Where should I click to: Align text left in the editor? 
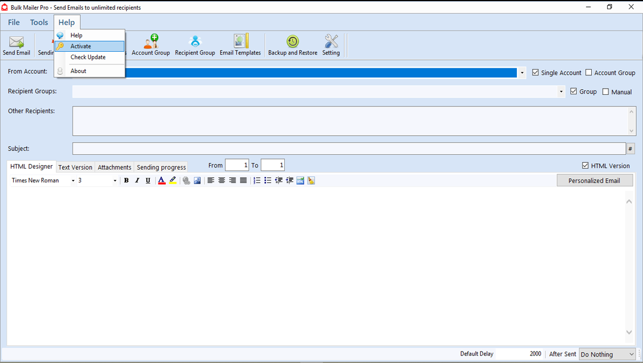pyautogui.click(x=211, y=180)
